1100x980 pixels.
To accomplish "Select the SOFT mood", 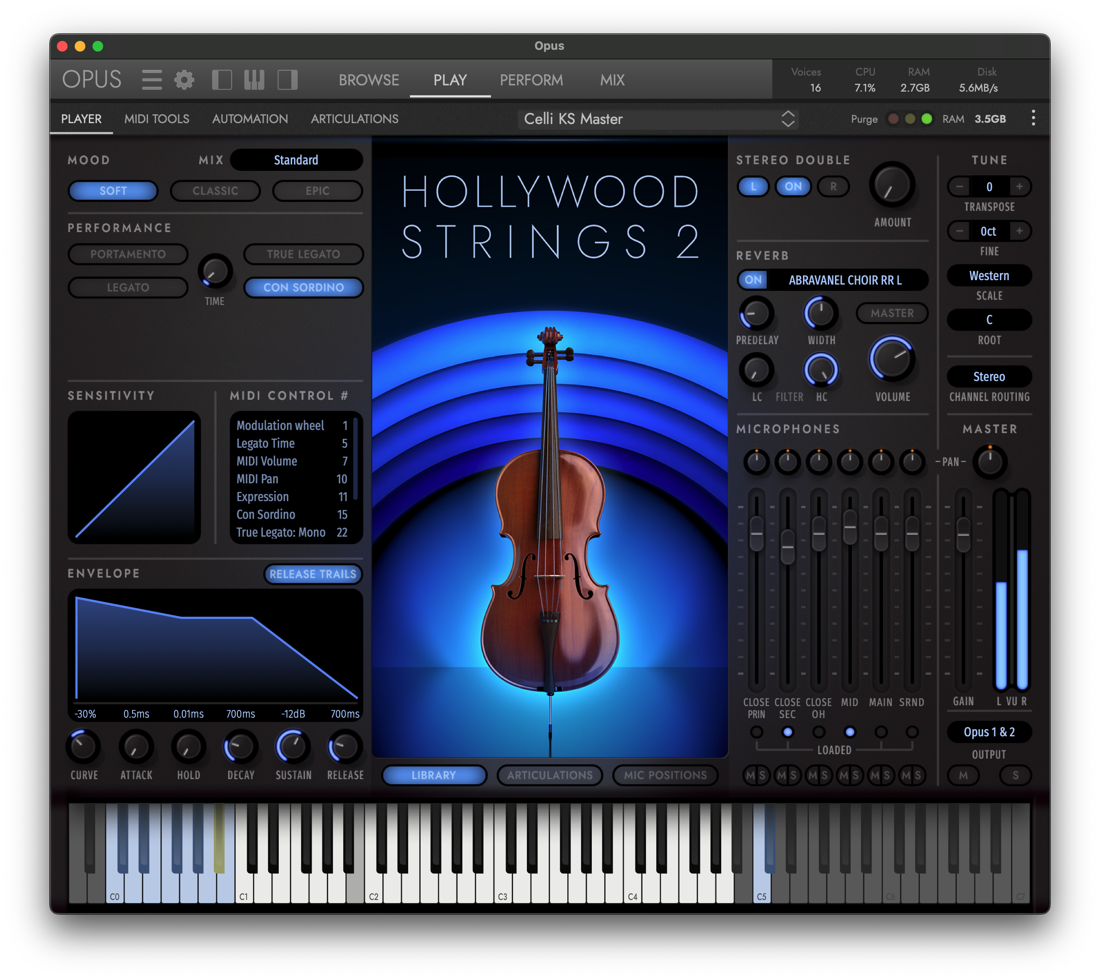I will (113, 191).
